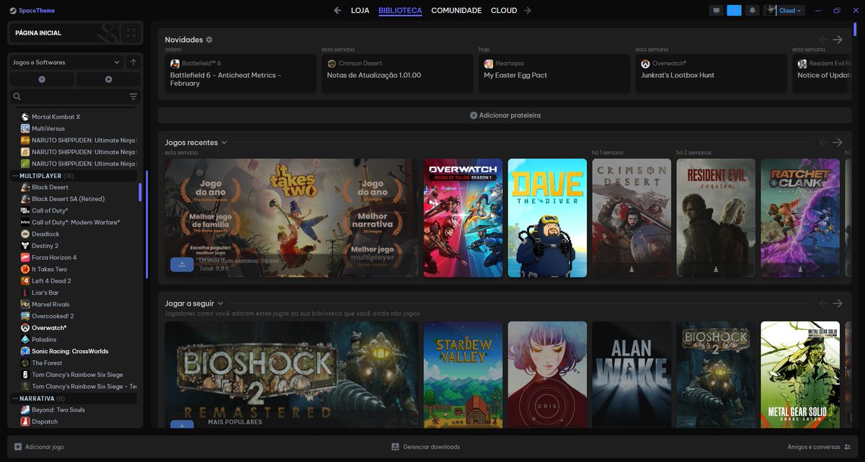Open the Cloud account dropdown

[x=791, y=11]
